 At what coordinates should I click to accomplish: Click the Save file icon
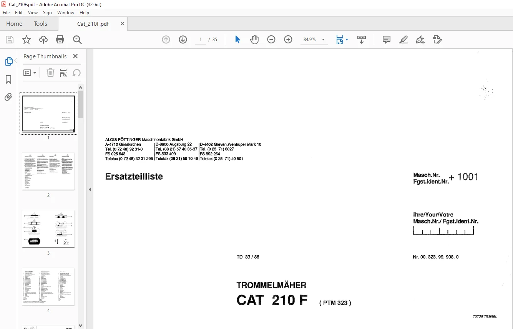(x=10, y=40)
